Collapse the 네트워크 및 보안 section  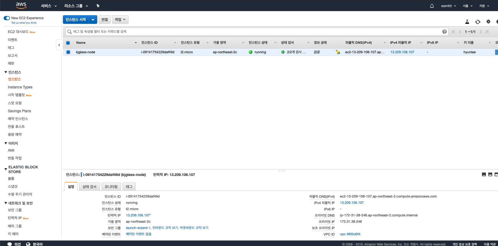6,203
